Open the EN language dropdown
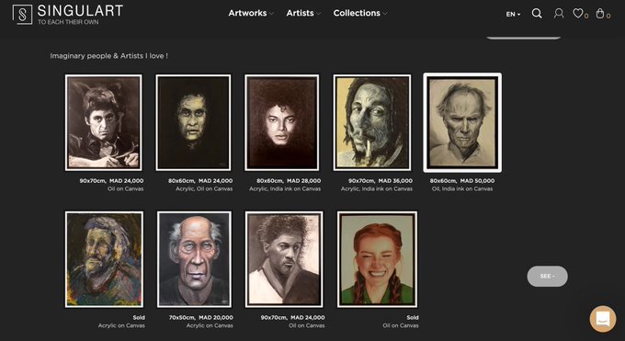Image resolution: width=625 pixels, height=341 pixels. click(x=513, y=14)
